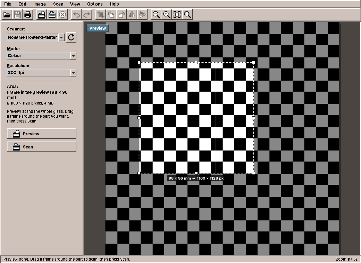
Task: Click the Scan toolbar icon
Action: tap(52, 15)
